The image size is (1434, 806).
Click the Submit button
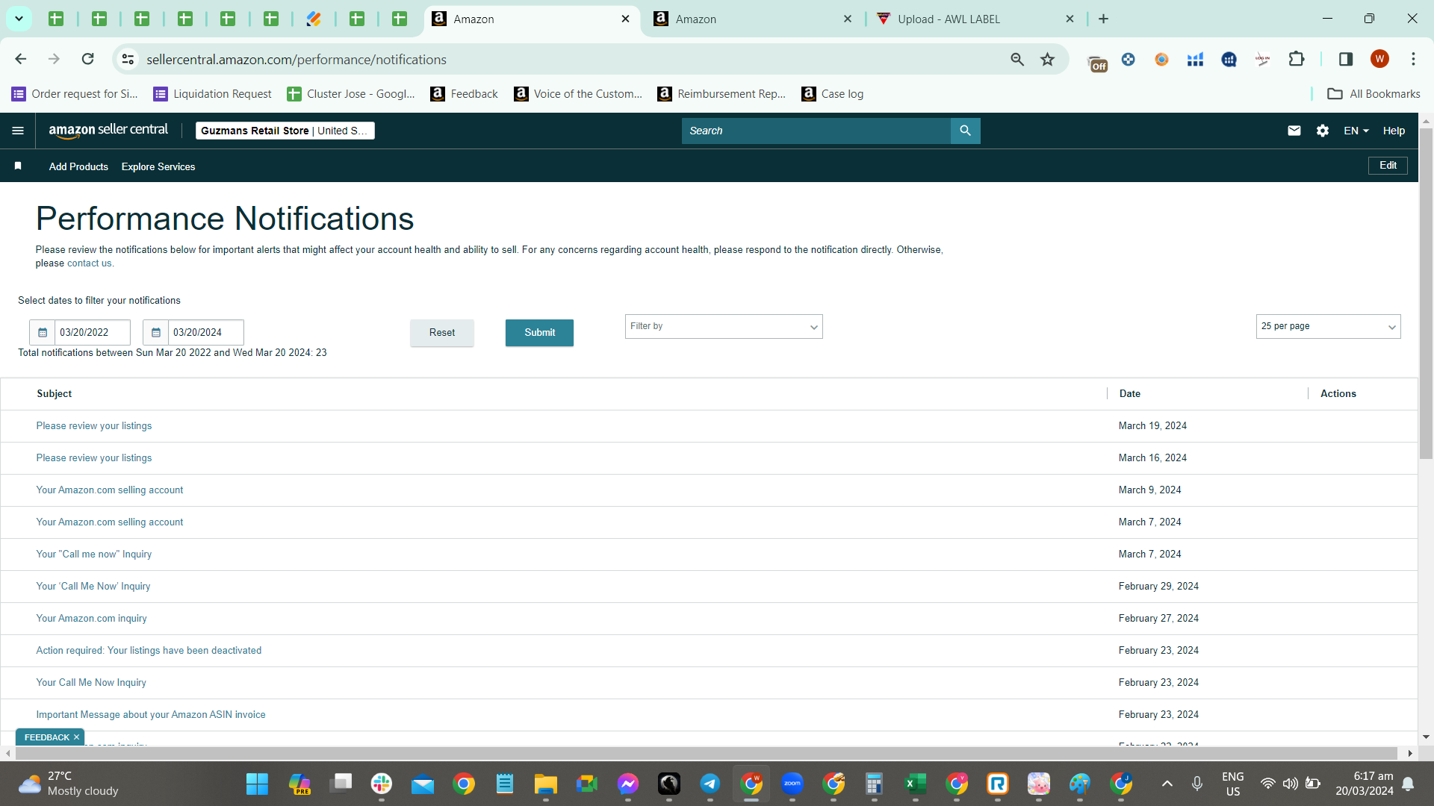pos(539,333)
